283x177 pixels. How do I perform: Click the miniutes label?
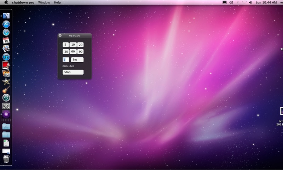click(x=68, y=66)
